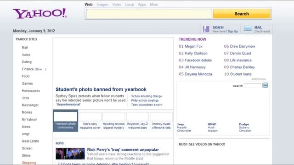Click the Go button in ad panel
The height and width of the screenshot is (165, 294).
[265, 85]
